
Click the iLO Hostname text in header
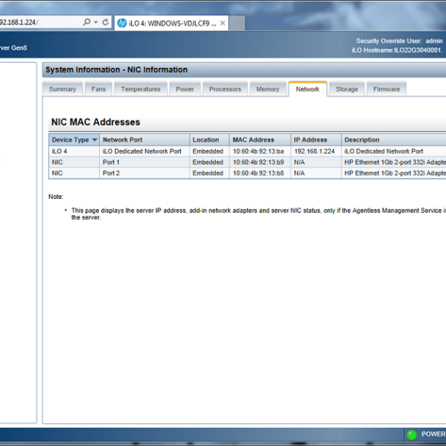tap(396, 50)
